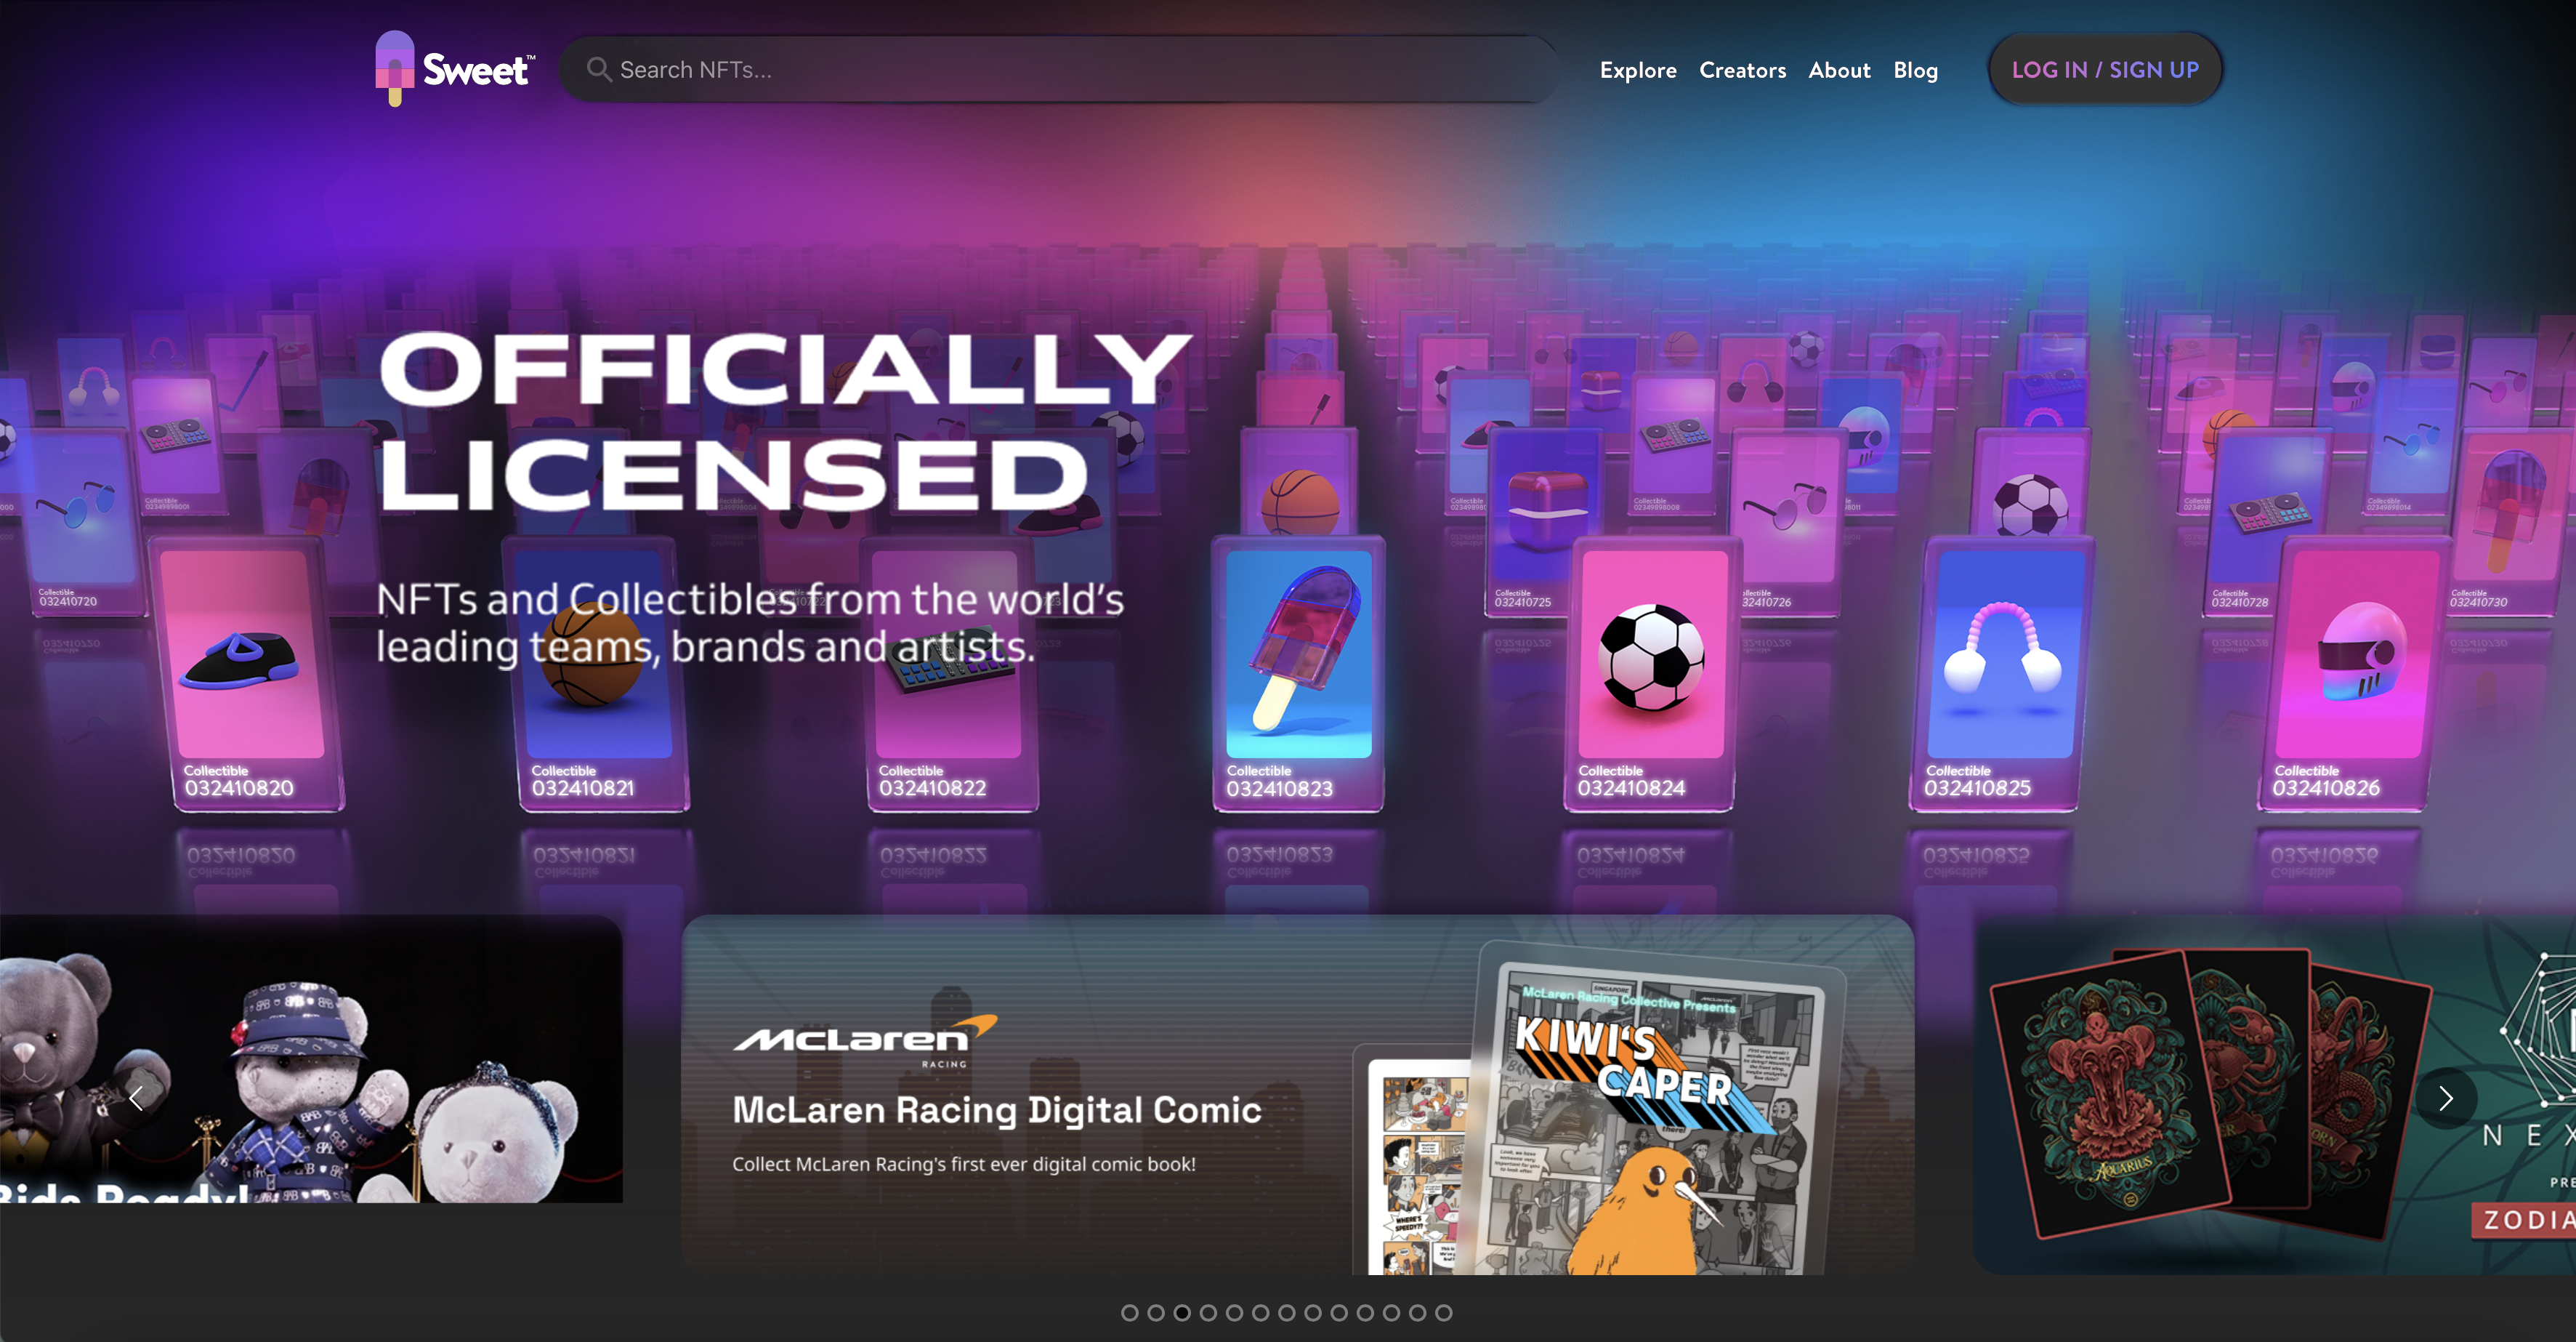Select the fifth carousel pagination dot
Screen dimensions: 2576x1342
1234,1312
